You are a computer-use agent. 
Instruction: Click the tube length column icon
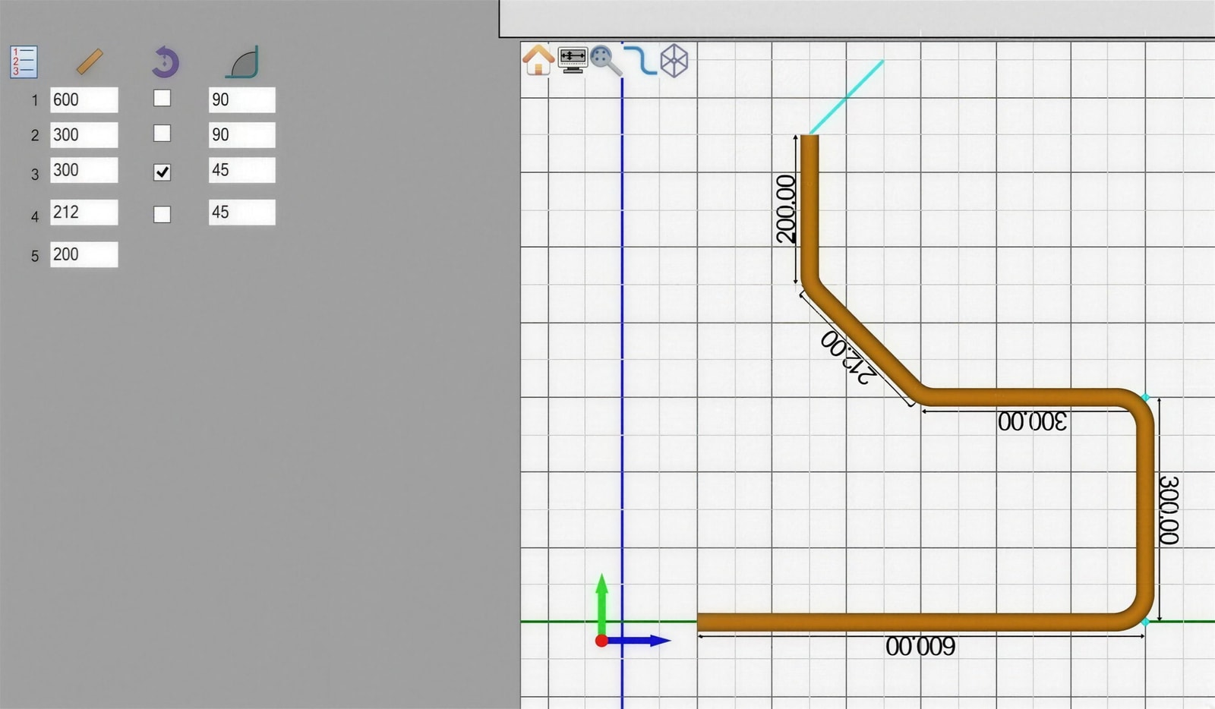pos(90,61)
